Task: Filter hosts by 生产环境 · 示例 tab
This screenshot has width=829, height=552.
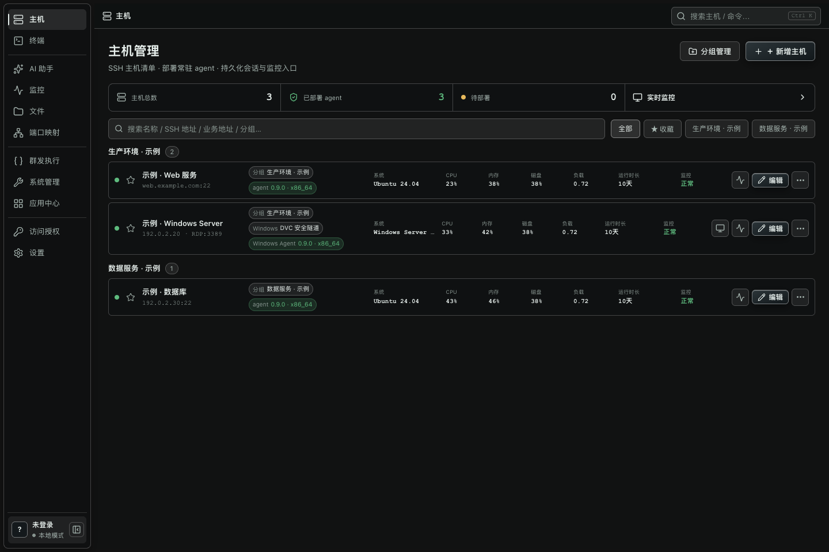Action: (x=716, y=129)
